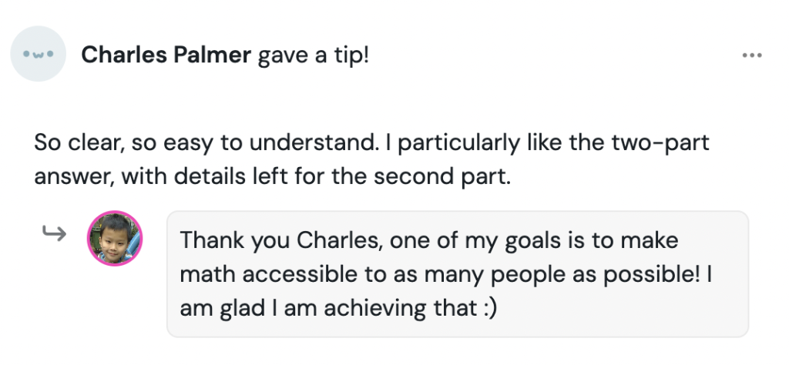Open the replier's pink-bordered profile photo
789x365 pixels.
115,239
